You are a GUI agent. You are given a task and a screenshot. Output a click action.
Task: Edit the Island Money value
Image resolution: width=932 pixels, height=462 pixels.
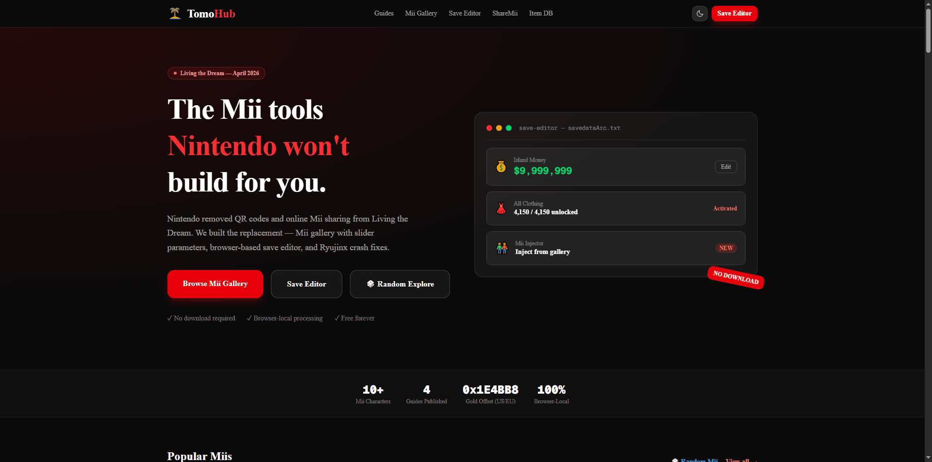(x=726, y=167)
